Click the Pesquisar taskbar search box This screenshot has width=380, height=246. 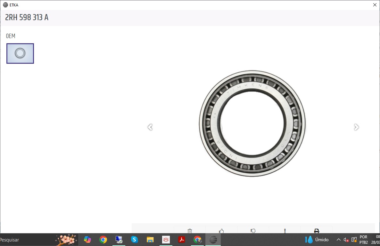tap(39, 240)
